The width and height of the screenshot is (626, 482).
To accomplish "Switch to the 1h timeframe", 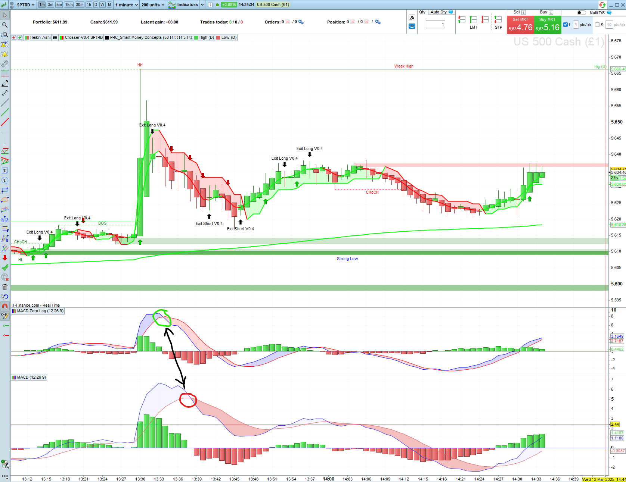I will tap(89, 5).
